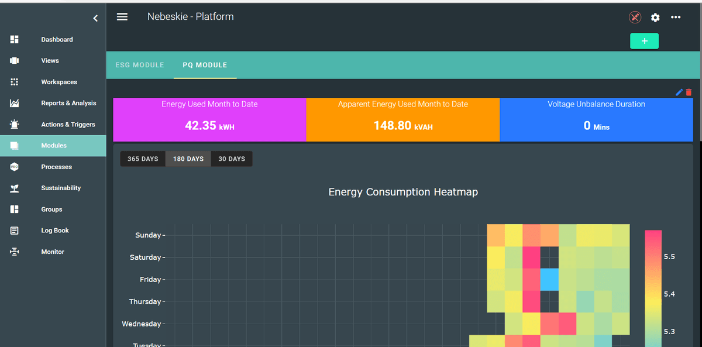702x347 pixels.
Task: Open the blue pencil to edit widgets
Action: pos(679,92)
